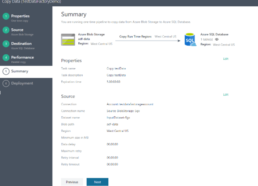Image resolution: width=258 pixels, height=186 pixels.
Task: Click the step 4 Performance circle icon
Action: tap(6, 58)
